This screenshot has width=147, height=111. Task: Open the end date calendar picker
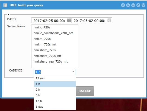coord(109,20)
